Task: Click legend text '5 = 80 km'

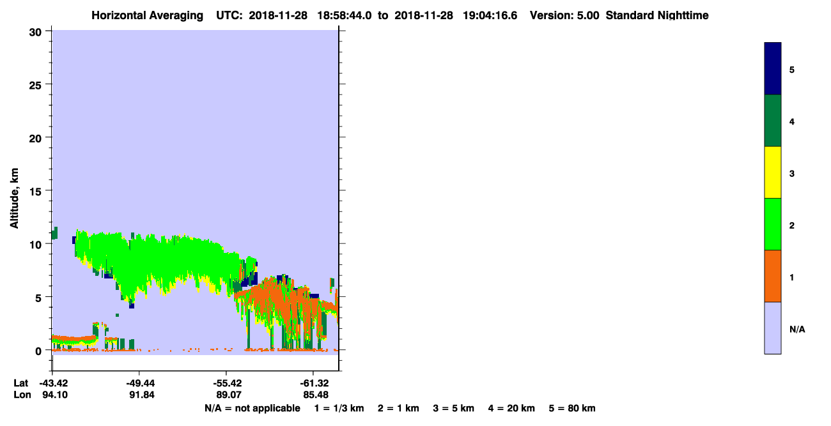Action: click(572, 409)
